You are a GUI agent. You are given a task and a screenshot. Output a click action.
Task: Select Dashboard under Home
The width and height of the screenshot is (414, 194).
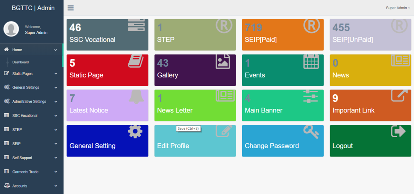(x=20, y=62)
